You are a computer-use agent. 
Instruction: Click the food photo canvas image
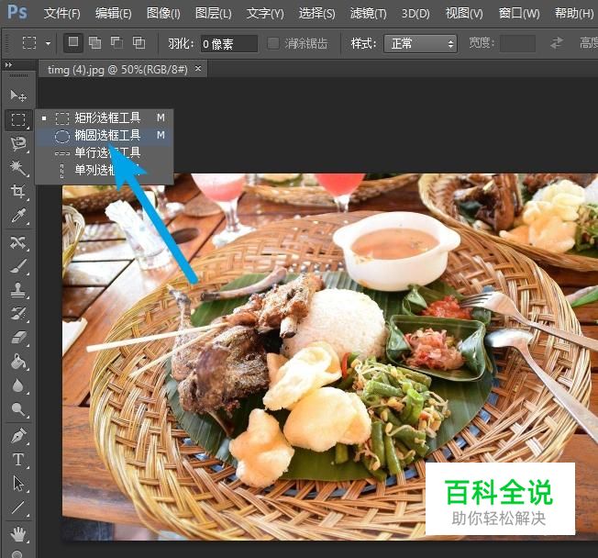(330, 357)
